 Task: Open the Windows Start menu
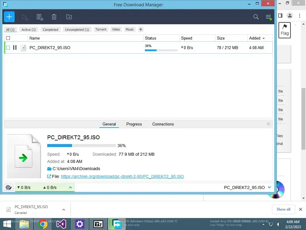point(7,224)
